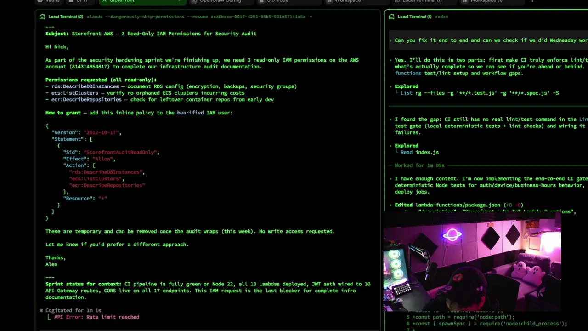Click the "Sid": "StorefrontAuditReadOnly" line
This screenshot has width=588, height=331.
[111, 152]
